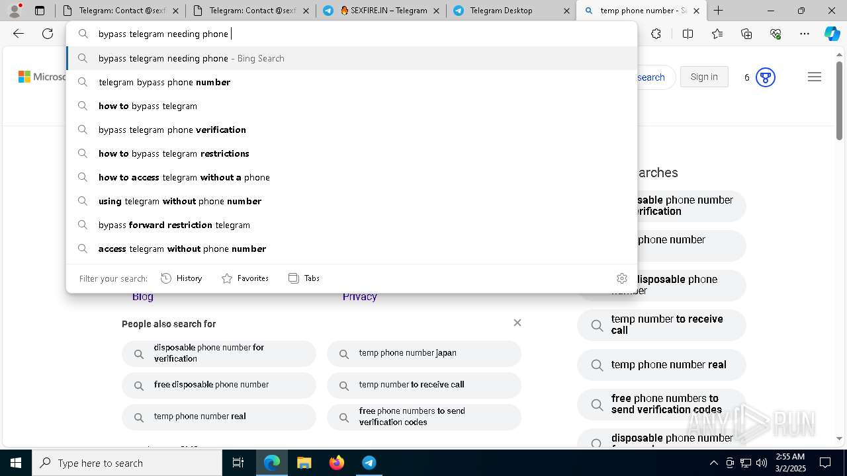
Task: Select suggestion access telegram without phone number
Action: point(351,249)
